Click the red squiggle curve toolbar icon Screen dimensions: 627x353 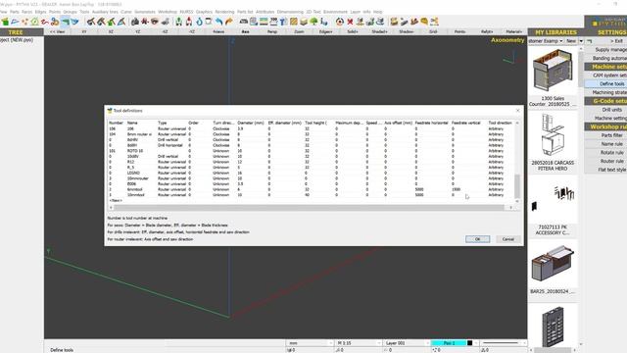[x=45, y=22]
